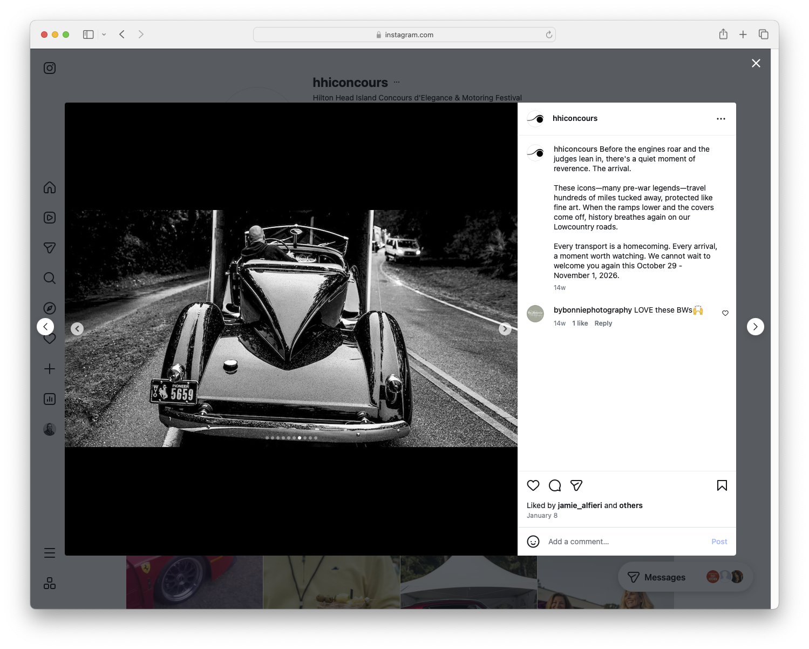This screenshot has width=809, height=649.
Task: Reply to bybonniephotography's comment
Action: 603,323
